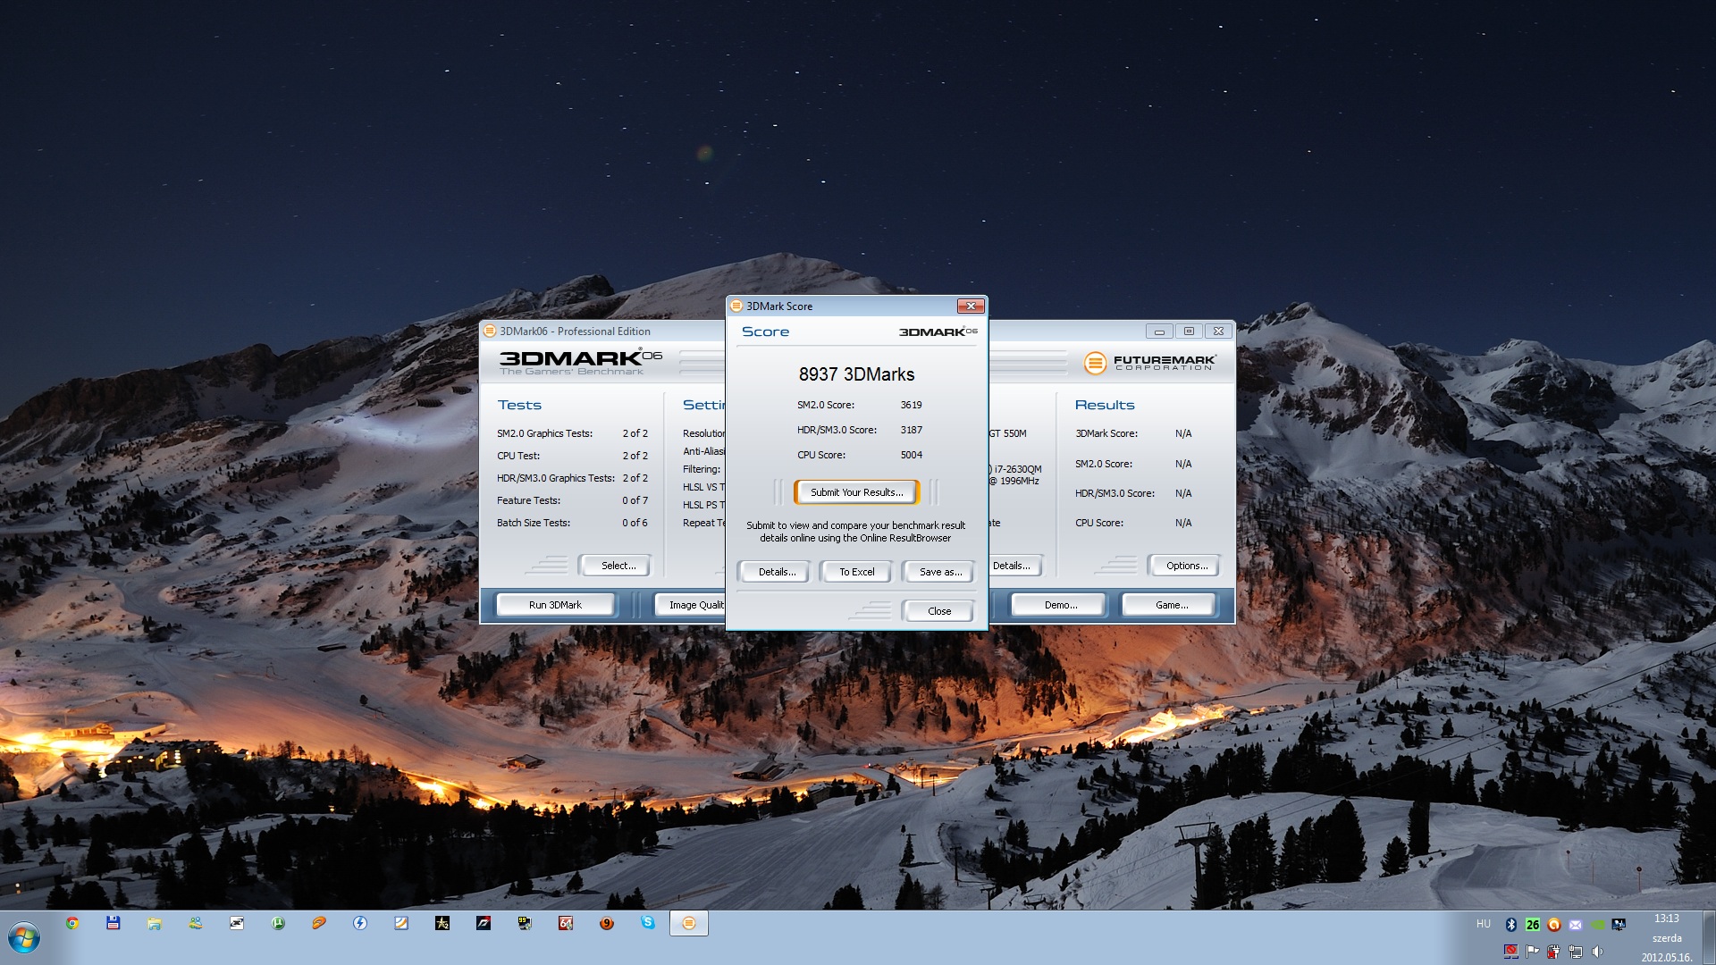Click Run 3DMark in the main window

(555, 605)
